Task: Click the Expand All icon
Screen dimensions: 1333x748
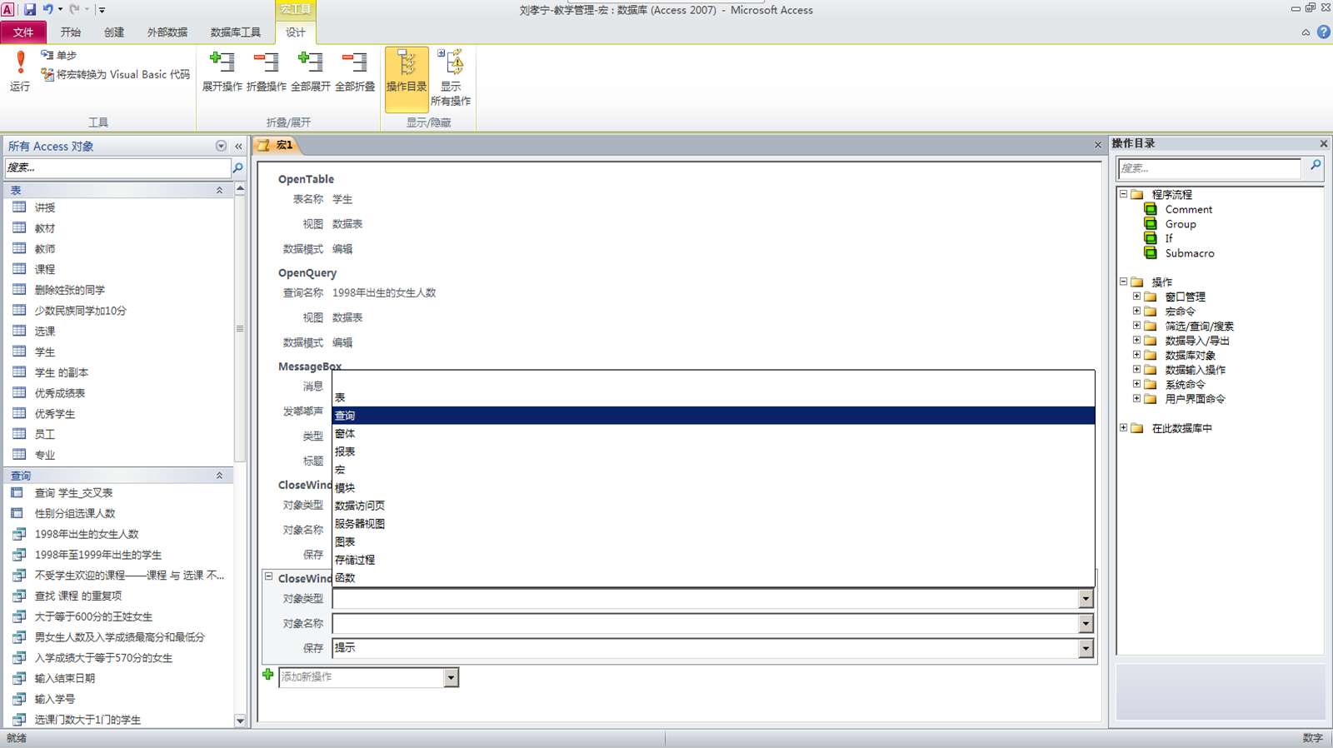Action: point(310,63)
